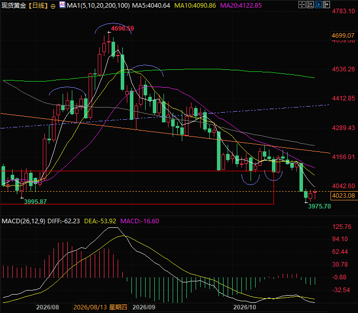This screenshot has width=358, height=313.
Task: Click the 3995.87 low price label
Action: tap(35, 202)
